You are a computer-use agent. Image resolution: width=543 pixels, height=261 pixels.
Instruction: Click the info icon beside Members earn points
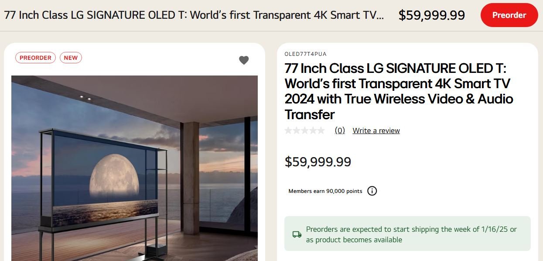pyautogui.click(x=372, y=191)
